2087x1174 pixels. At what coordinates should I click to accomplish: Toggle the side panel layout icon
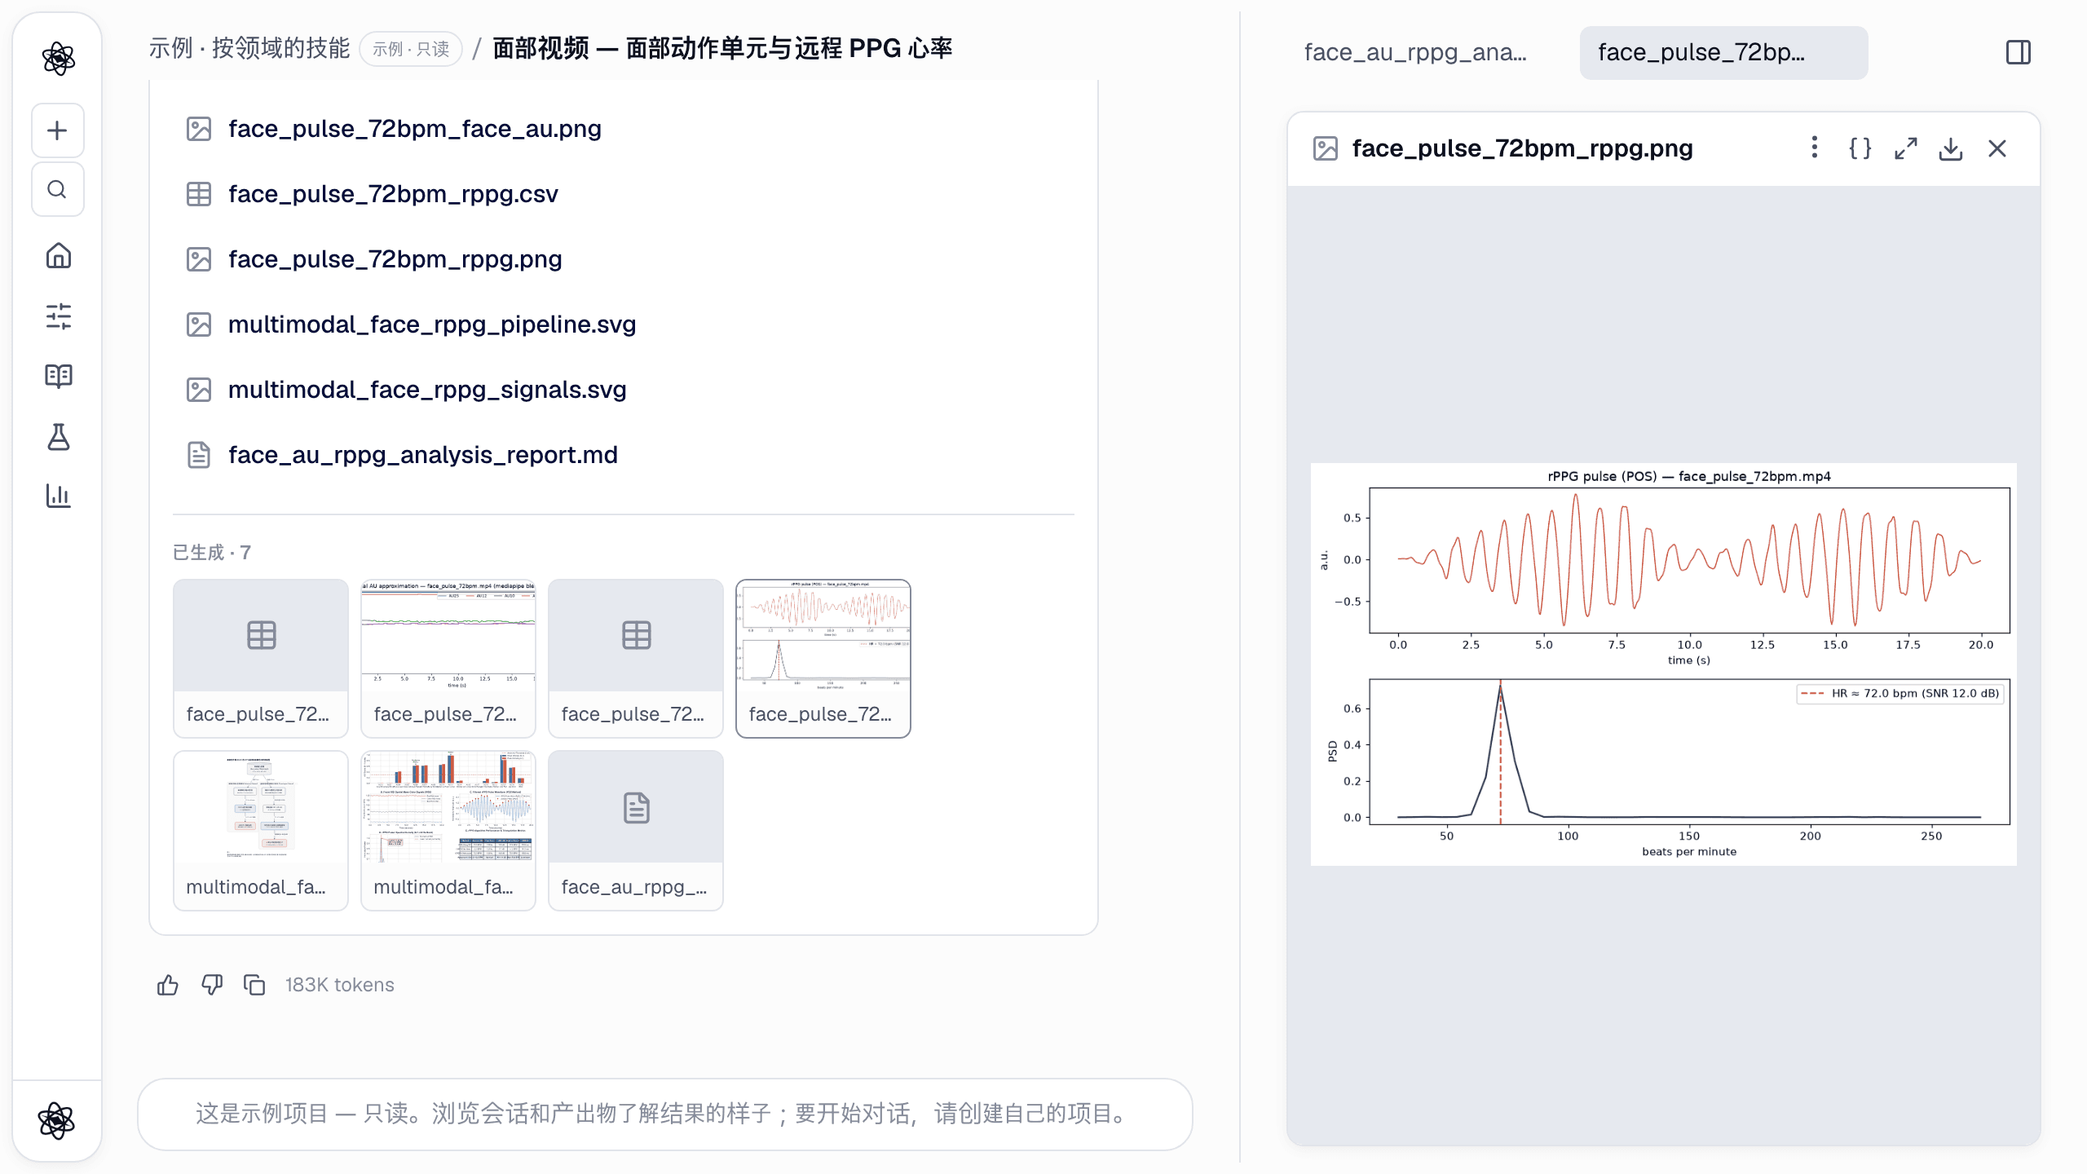pyautogui.click(x=2019, y=53)
